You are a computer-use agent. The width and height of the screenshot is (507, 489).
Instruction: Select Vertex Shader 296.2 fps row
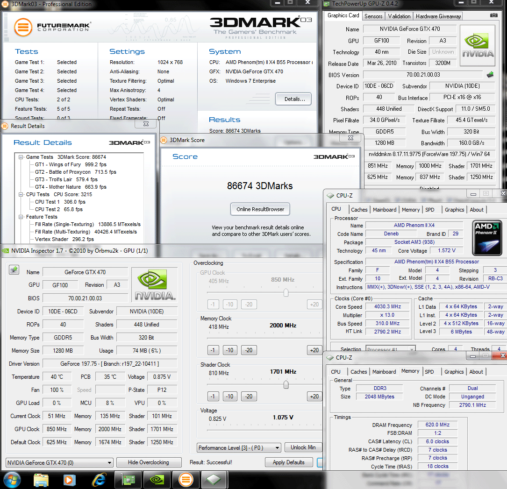(64, 239)
